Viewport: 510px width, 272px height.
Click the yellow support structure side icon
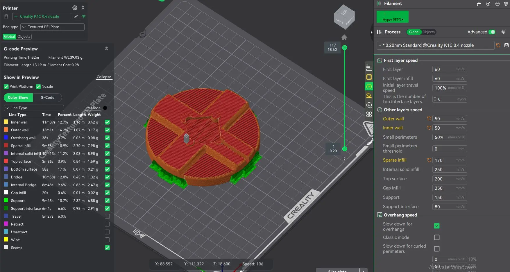369,96
